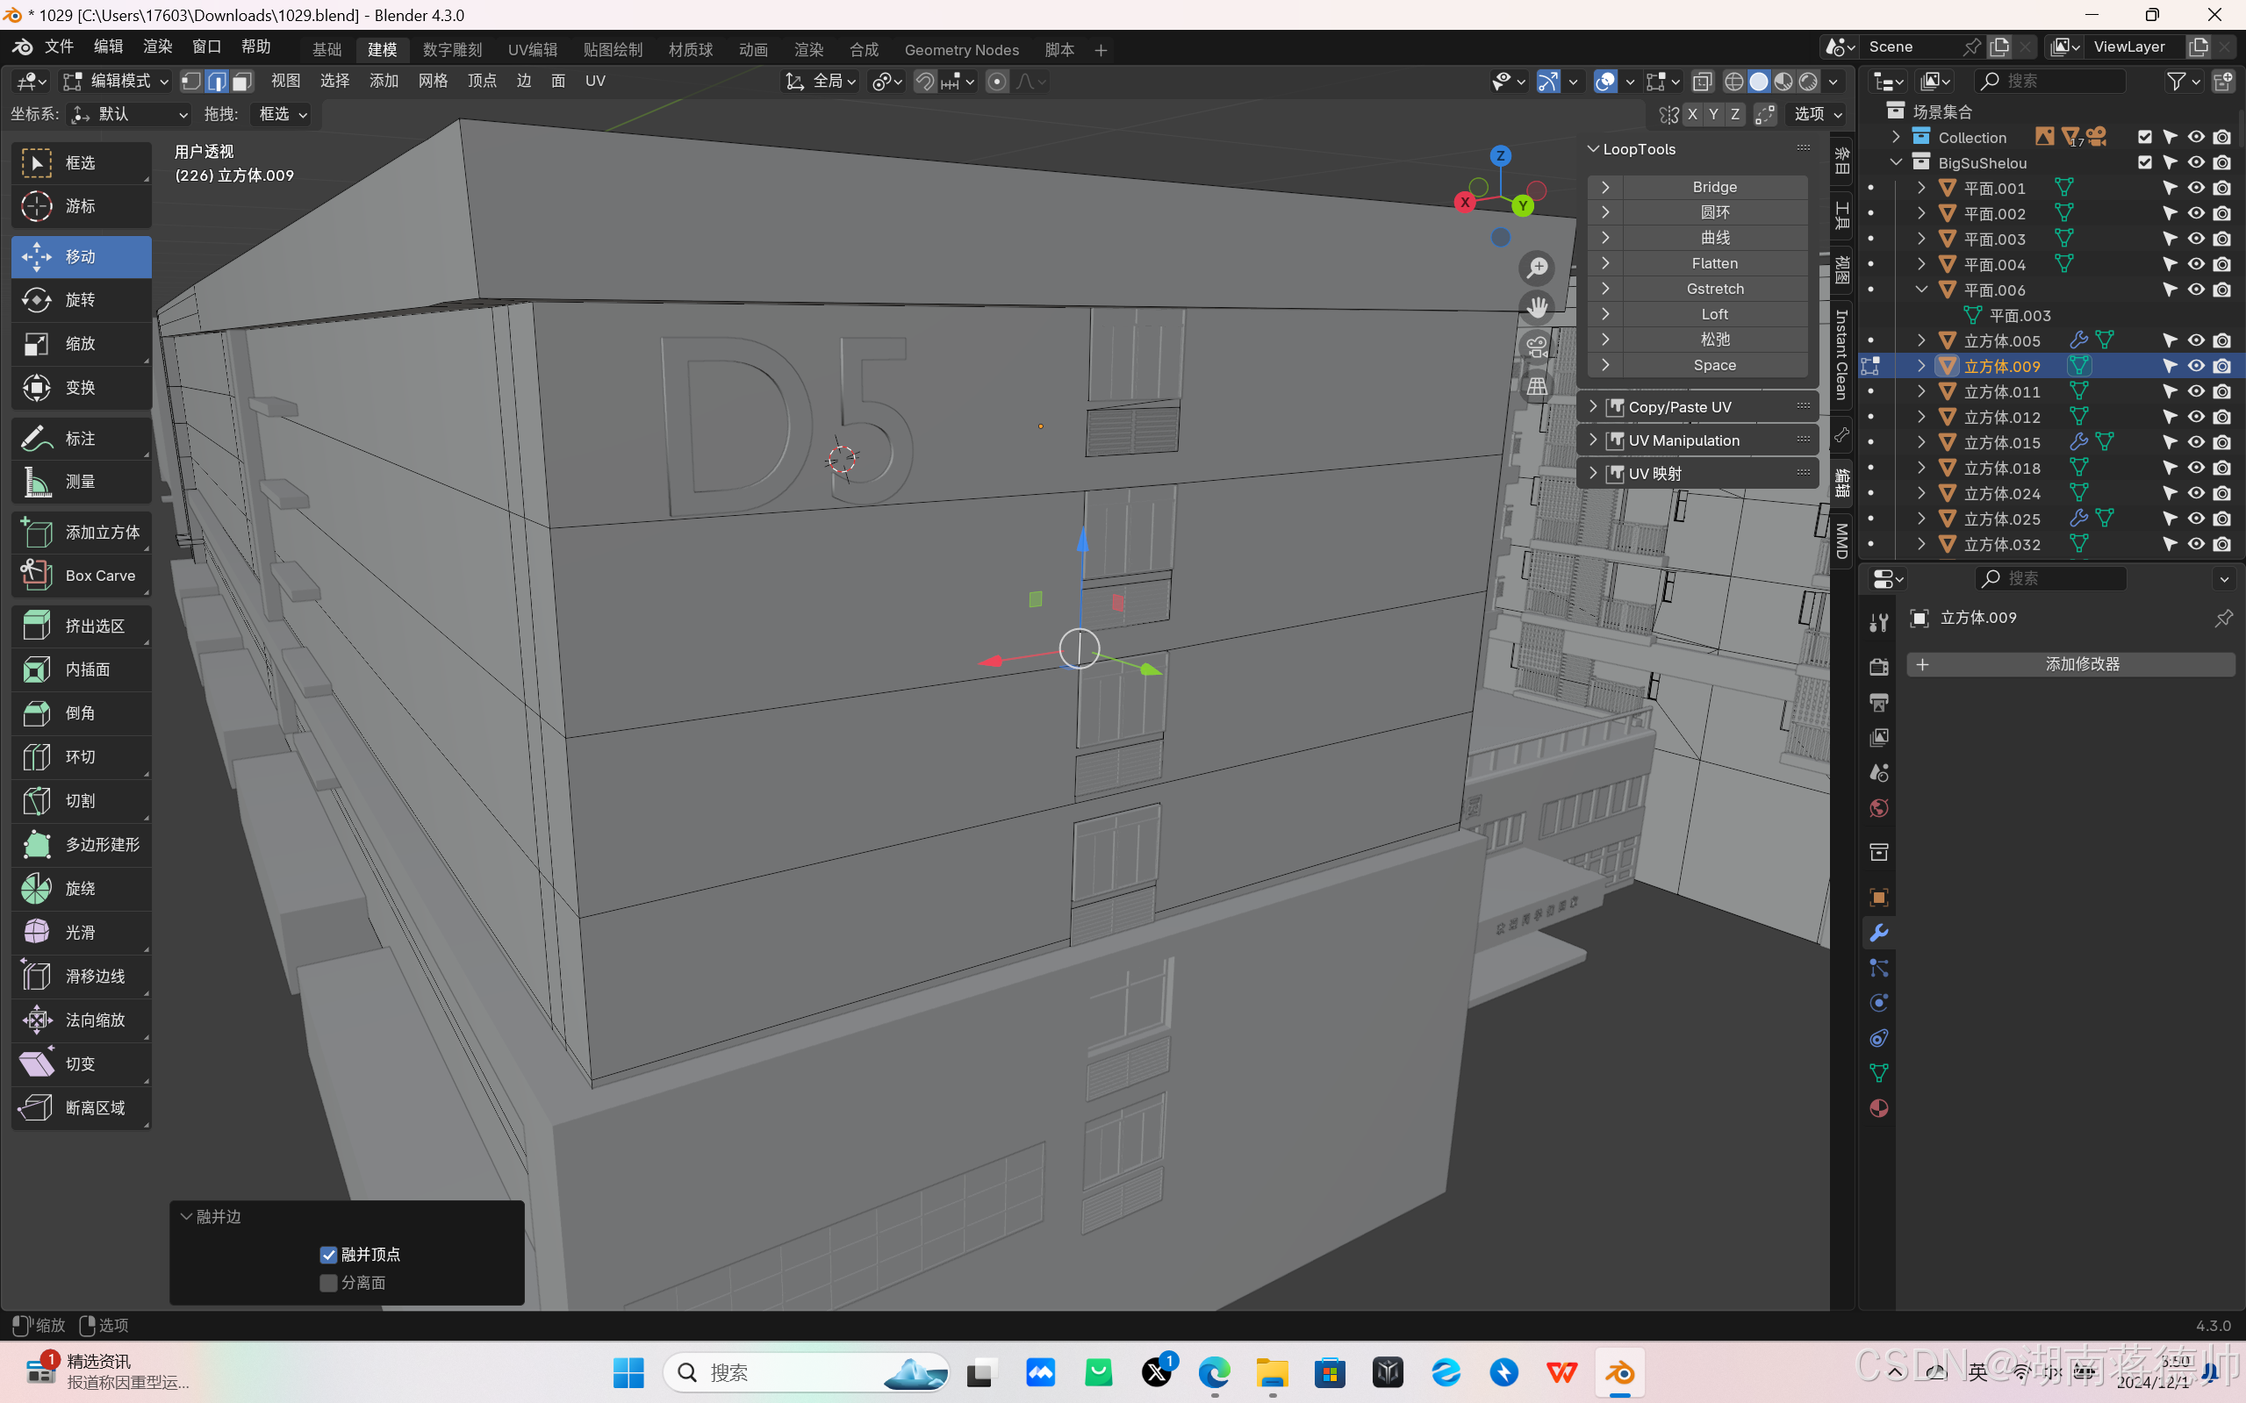Open the 网格 mesh menu
2246x1403 pixels.
[x=433, y=82]
